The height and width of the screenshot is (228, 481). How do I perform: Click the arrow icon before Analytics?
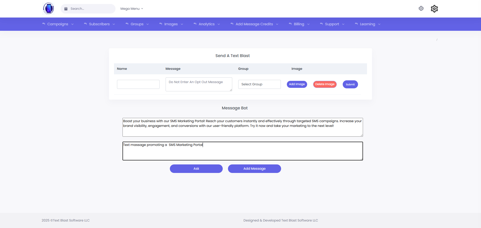(195, 24)
